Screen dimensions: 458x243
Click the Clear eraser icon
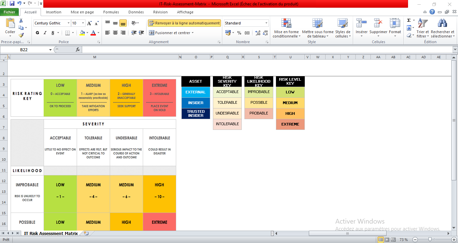(x=409, y=35)
